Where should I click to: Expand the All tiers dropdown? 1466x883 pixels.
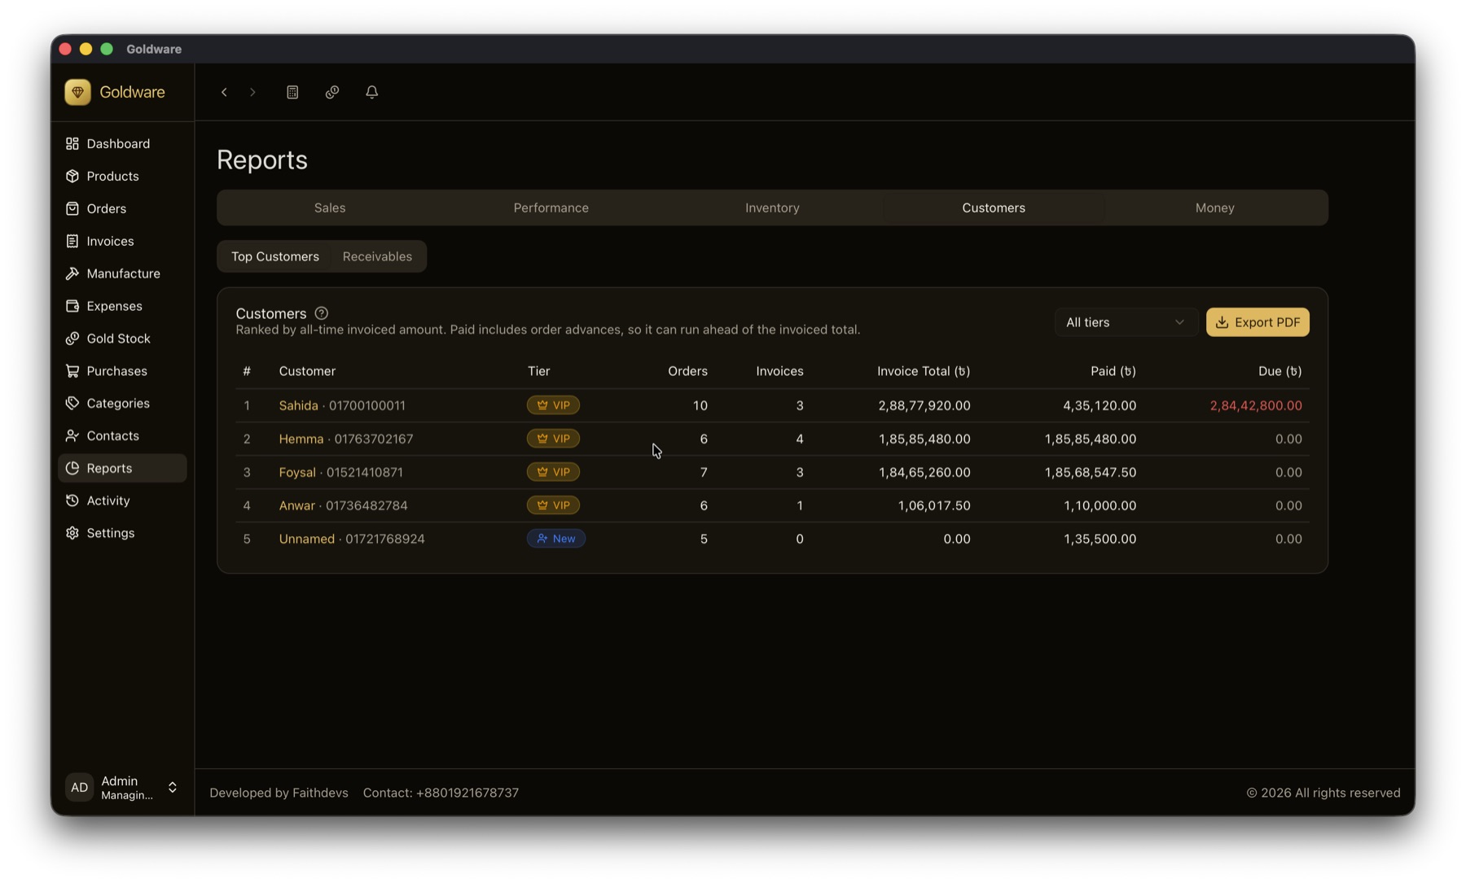[x=1125, y=322]
